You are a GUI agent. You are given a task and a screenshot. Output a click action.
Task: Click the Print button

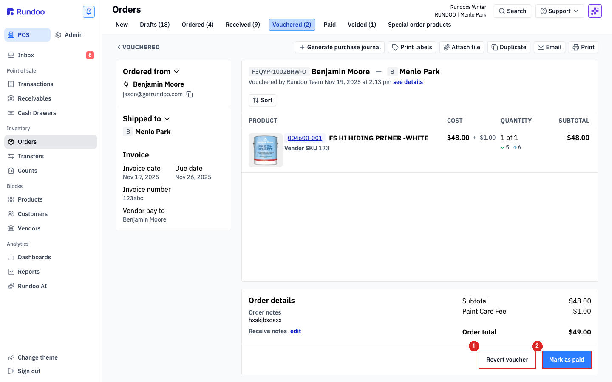pos(584,47)
